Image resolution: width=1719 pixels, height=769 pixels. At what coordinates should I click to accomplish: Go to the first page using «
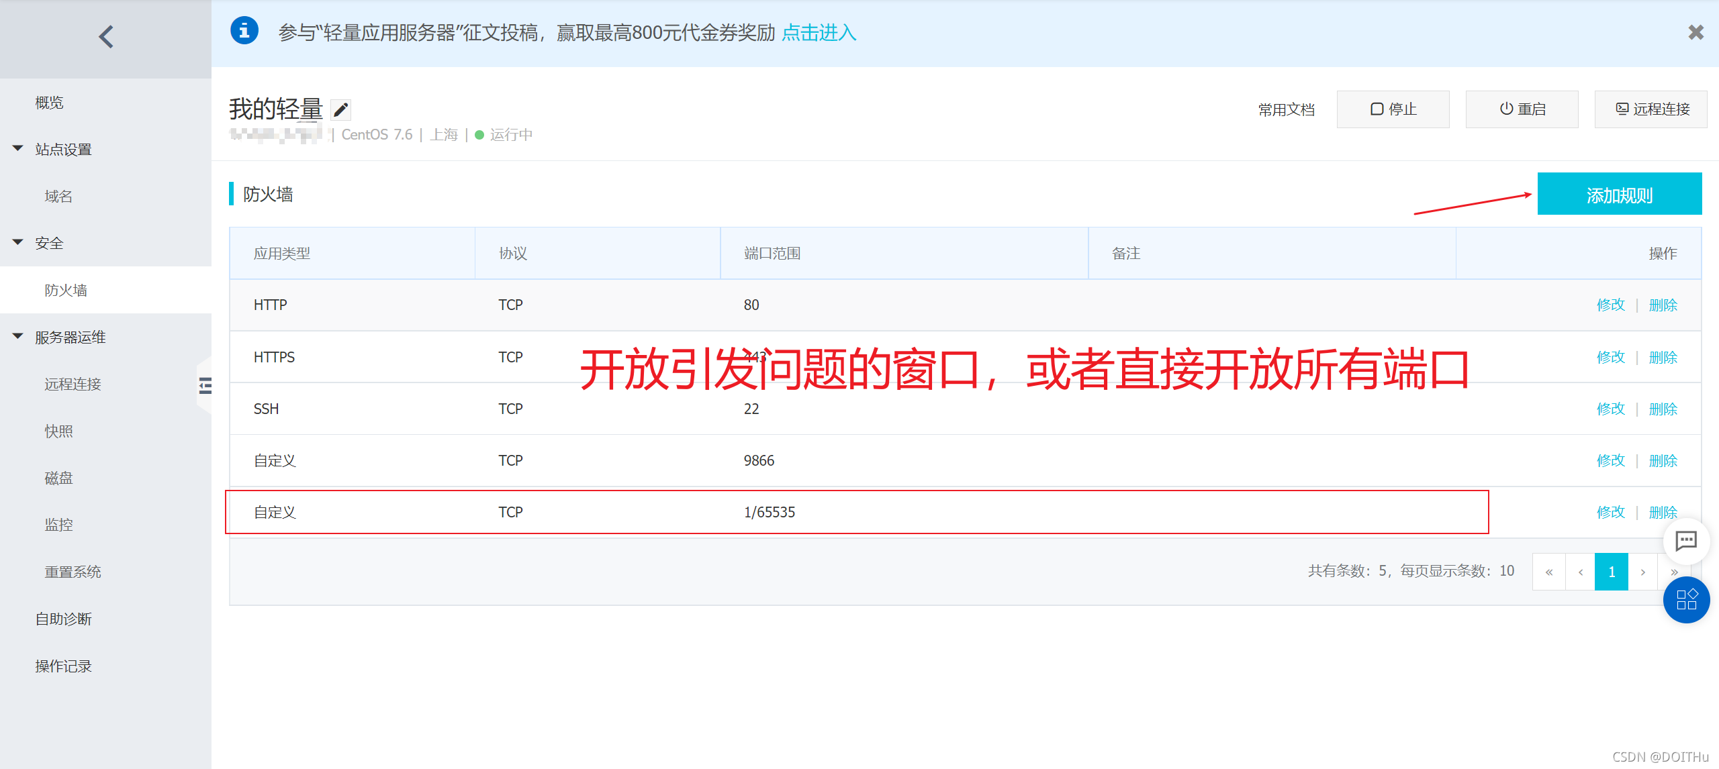[x=1549, y=572]
